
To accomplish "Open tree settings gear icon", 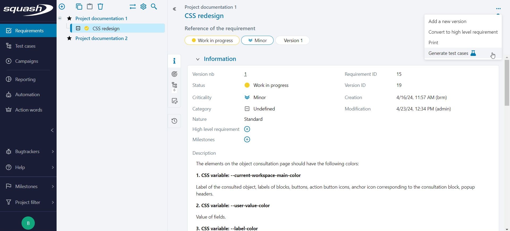I will tap(143, 7).
